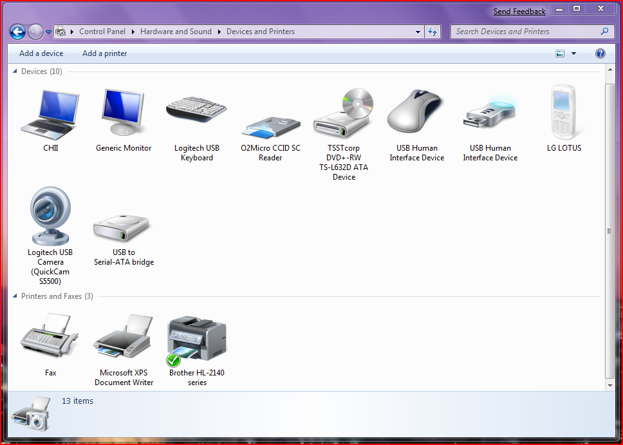The width and height of the screenshot is (623, 445).
Task: Click Hardware and Sound in breadcrumb
Action: tap(176, 32)
